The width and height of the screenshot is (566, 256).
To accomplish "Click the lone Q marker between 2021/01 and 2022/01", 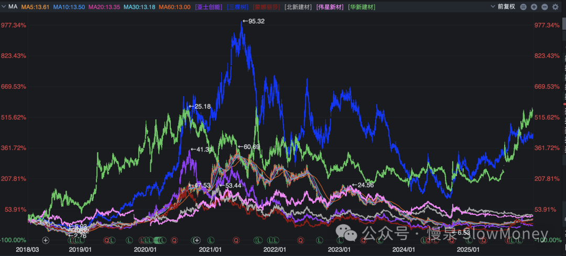I will point(236,240).
